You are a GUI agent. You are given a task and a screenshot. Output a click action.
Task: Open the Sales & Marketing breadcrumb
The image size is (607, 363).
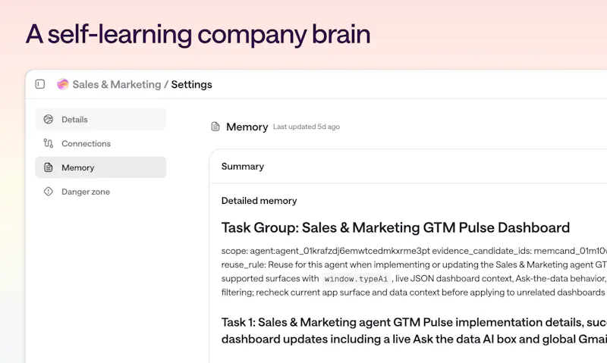(117, 84)
